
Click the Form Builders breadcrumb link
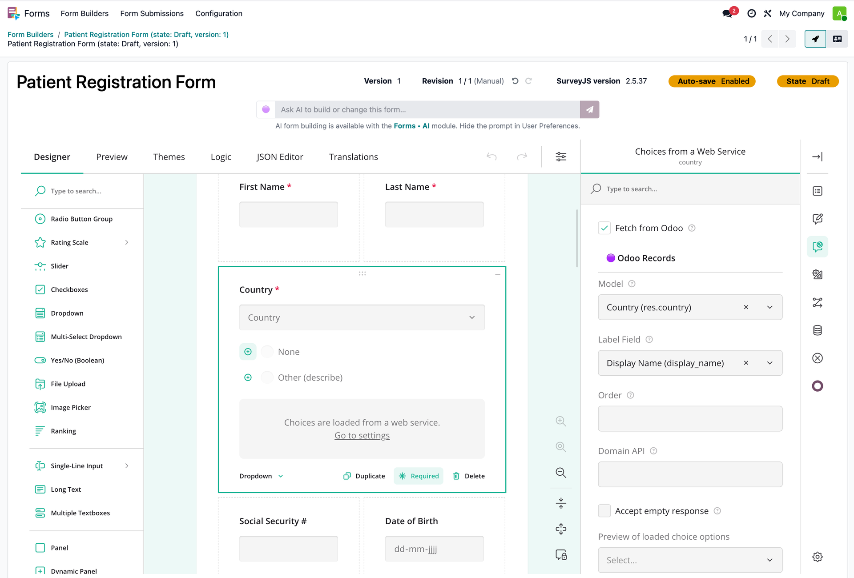(x=30, y=34)
